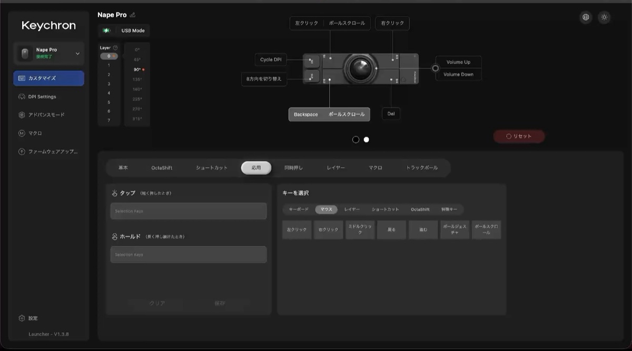The height and width of the screenshot is (351, 632).
Task: Choose the 270° angle option
Action: [137, 109]
